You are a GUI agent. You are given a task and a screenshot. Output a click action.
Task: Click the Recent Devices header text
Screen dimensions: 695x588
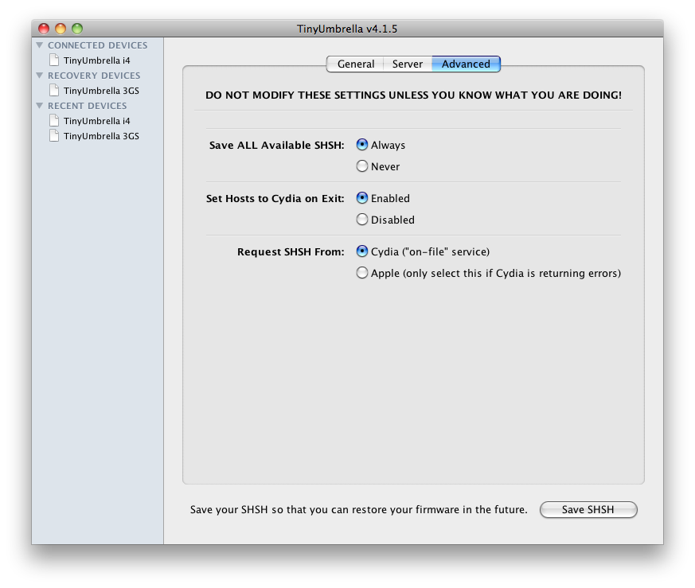88,106
